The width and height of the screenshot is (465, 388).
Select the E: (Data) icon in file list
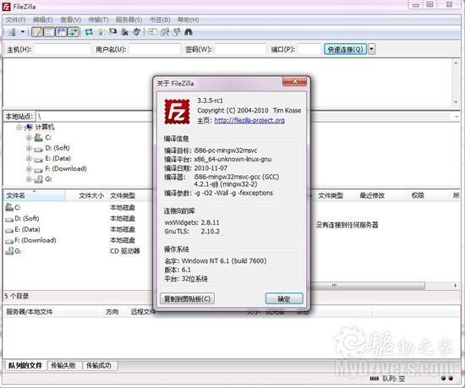[9, 230]
